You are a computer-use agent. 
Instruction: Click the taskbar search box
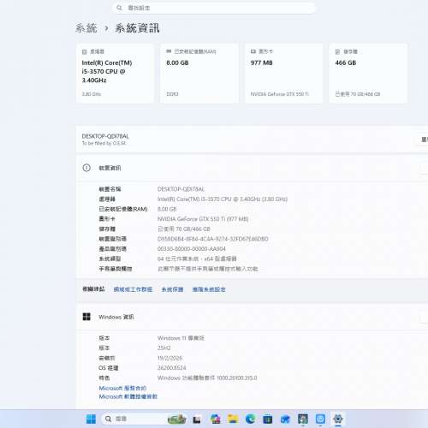pyautogui.click(x=144, y=419)
